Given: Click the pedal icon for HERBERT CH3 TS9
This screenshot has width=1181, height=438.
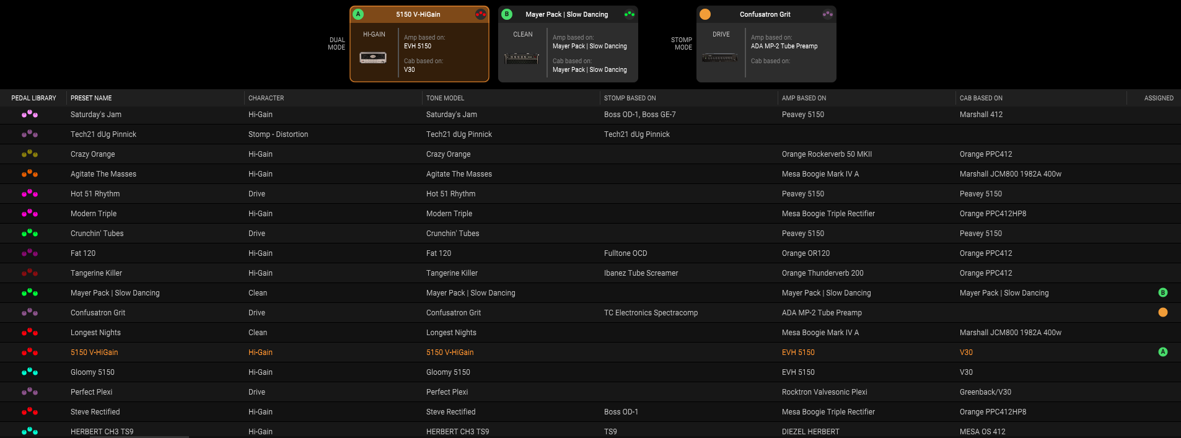Looking at the screenshot, I should pos(30,431).
